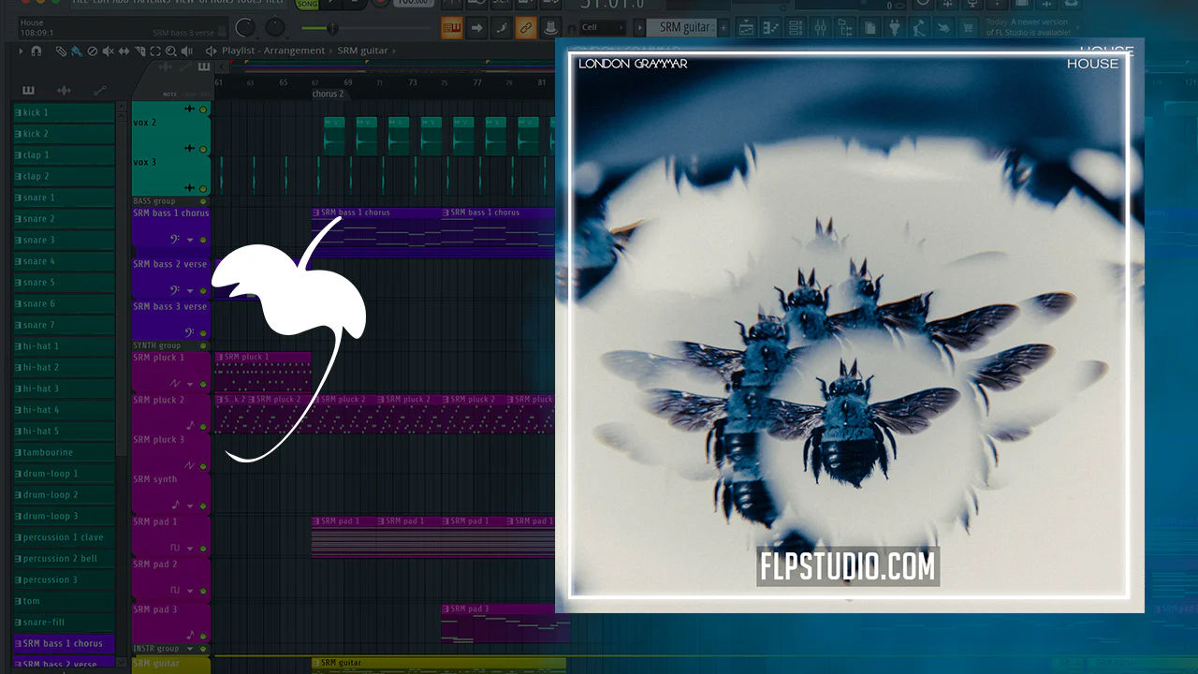
Task: Open the plugin picker plug icon
Action: pyautogui.click(x=895, y=28)
